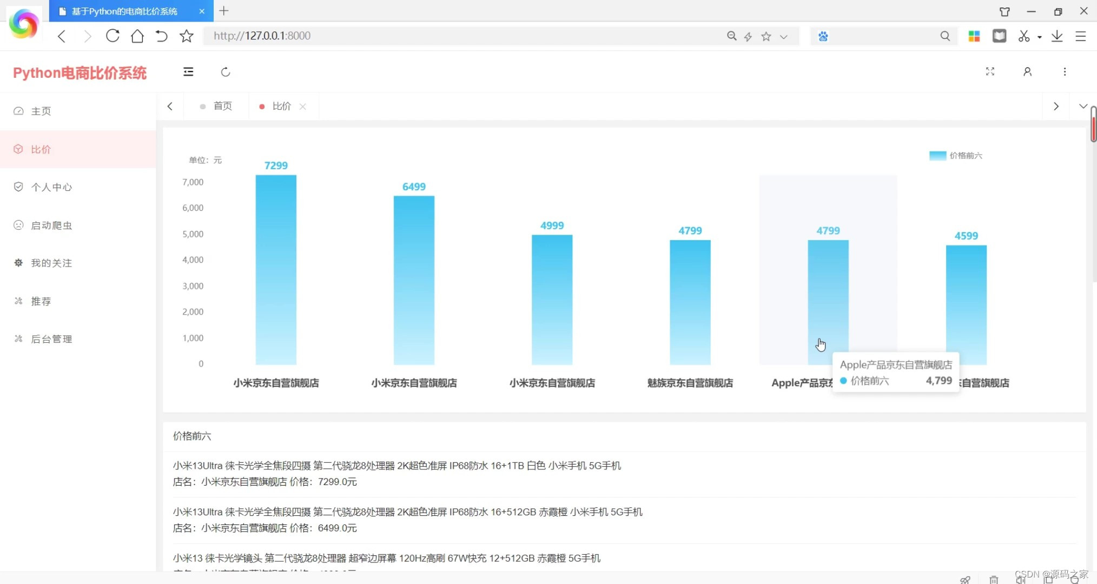Click the 7299 price bar
This screenshot has width=1097, height=584.
click(276, 269)
